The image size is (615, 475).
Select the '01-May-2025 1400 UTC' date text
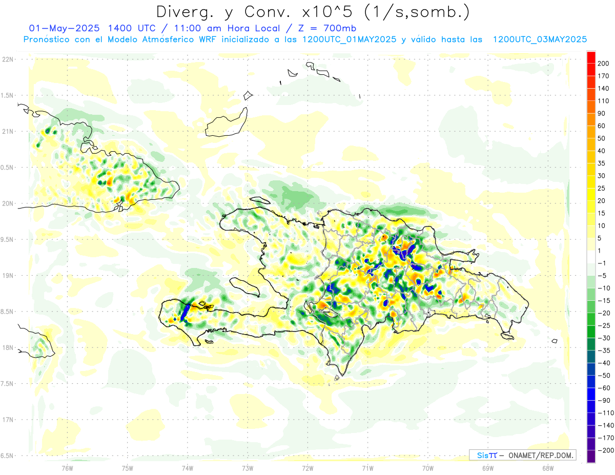[x=91, y=28]
